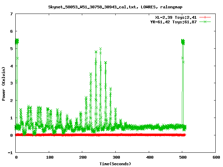Click the x-axis tick label 500
Viewport: 223px width, 167px height.
point(183,157)
